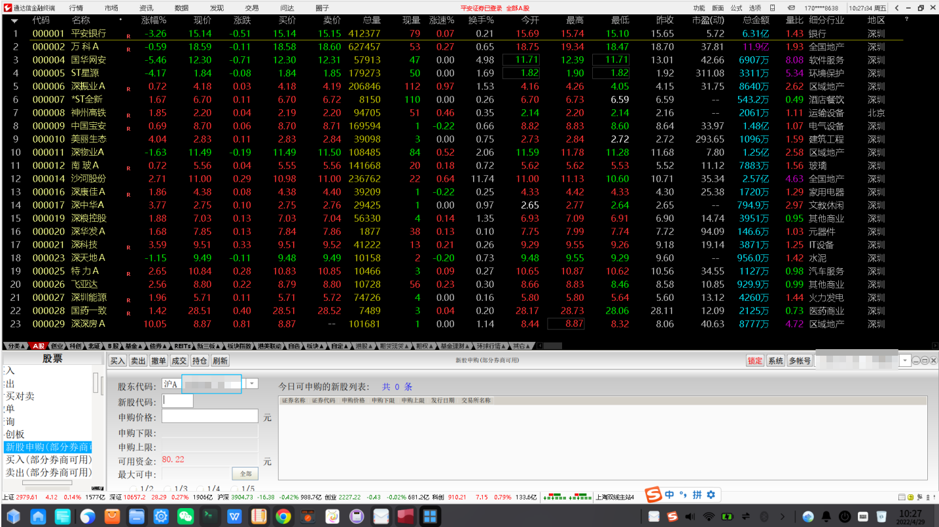Click the 锁定 button
The image size is (939, 527).
click(755, 361)
